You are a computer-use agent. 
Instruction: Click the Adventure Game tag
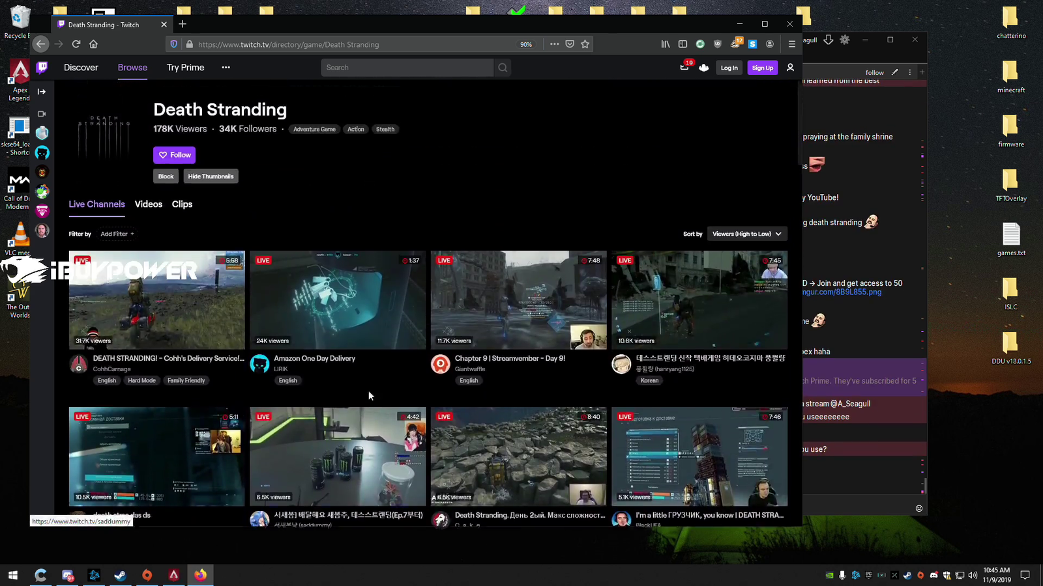click(314, 129)
